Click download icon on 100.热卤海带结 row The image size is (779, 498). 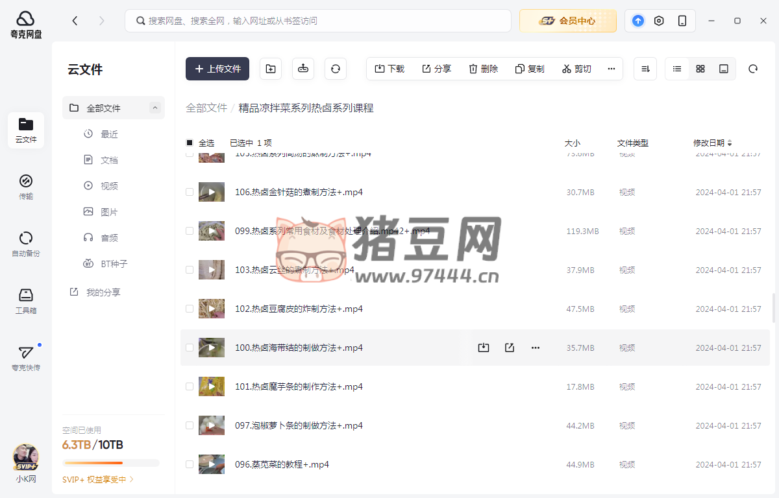483,348
